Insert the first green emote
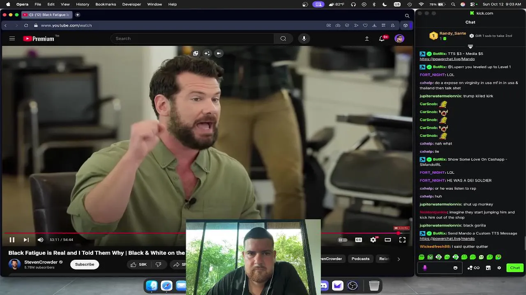This screenshot has width=526, height=295. coord(422,257)
